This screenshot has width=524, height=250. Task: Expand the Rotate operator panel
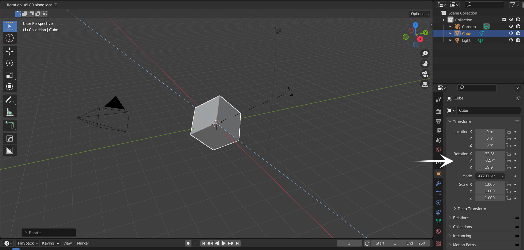[x=49, y=233]
